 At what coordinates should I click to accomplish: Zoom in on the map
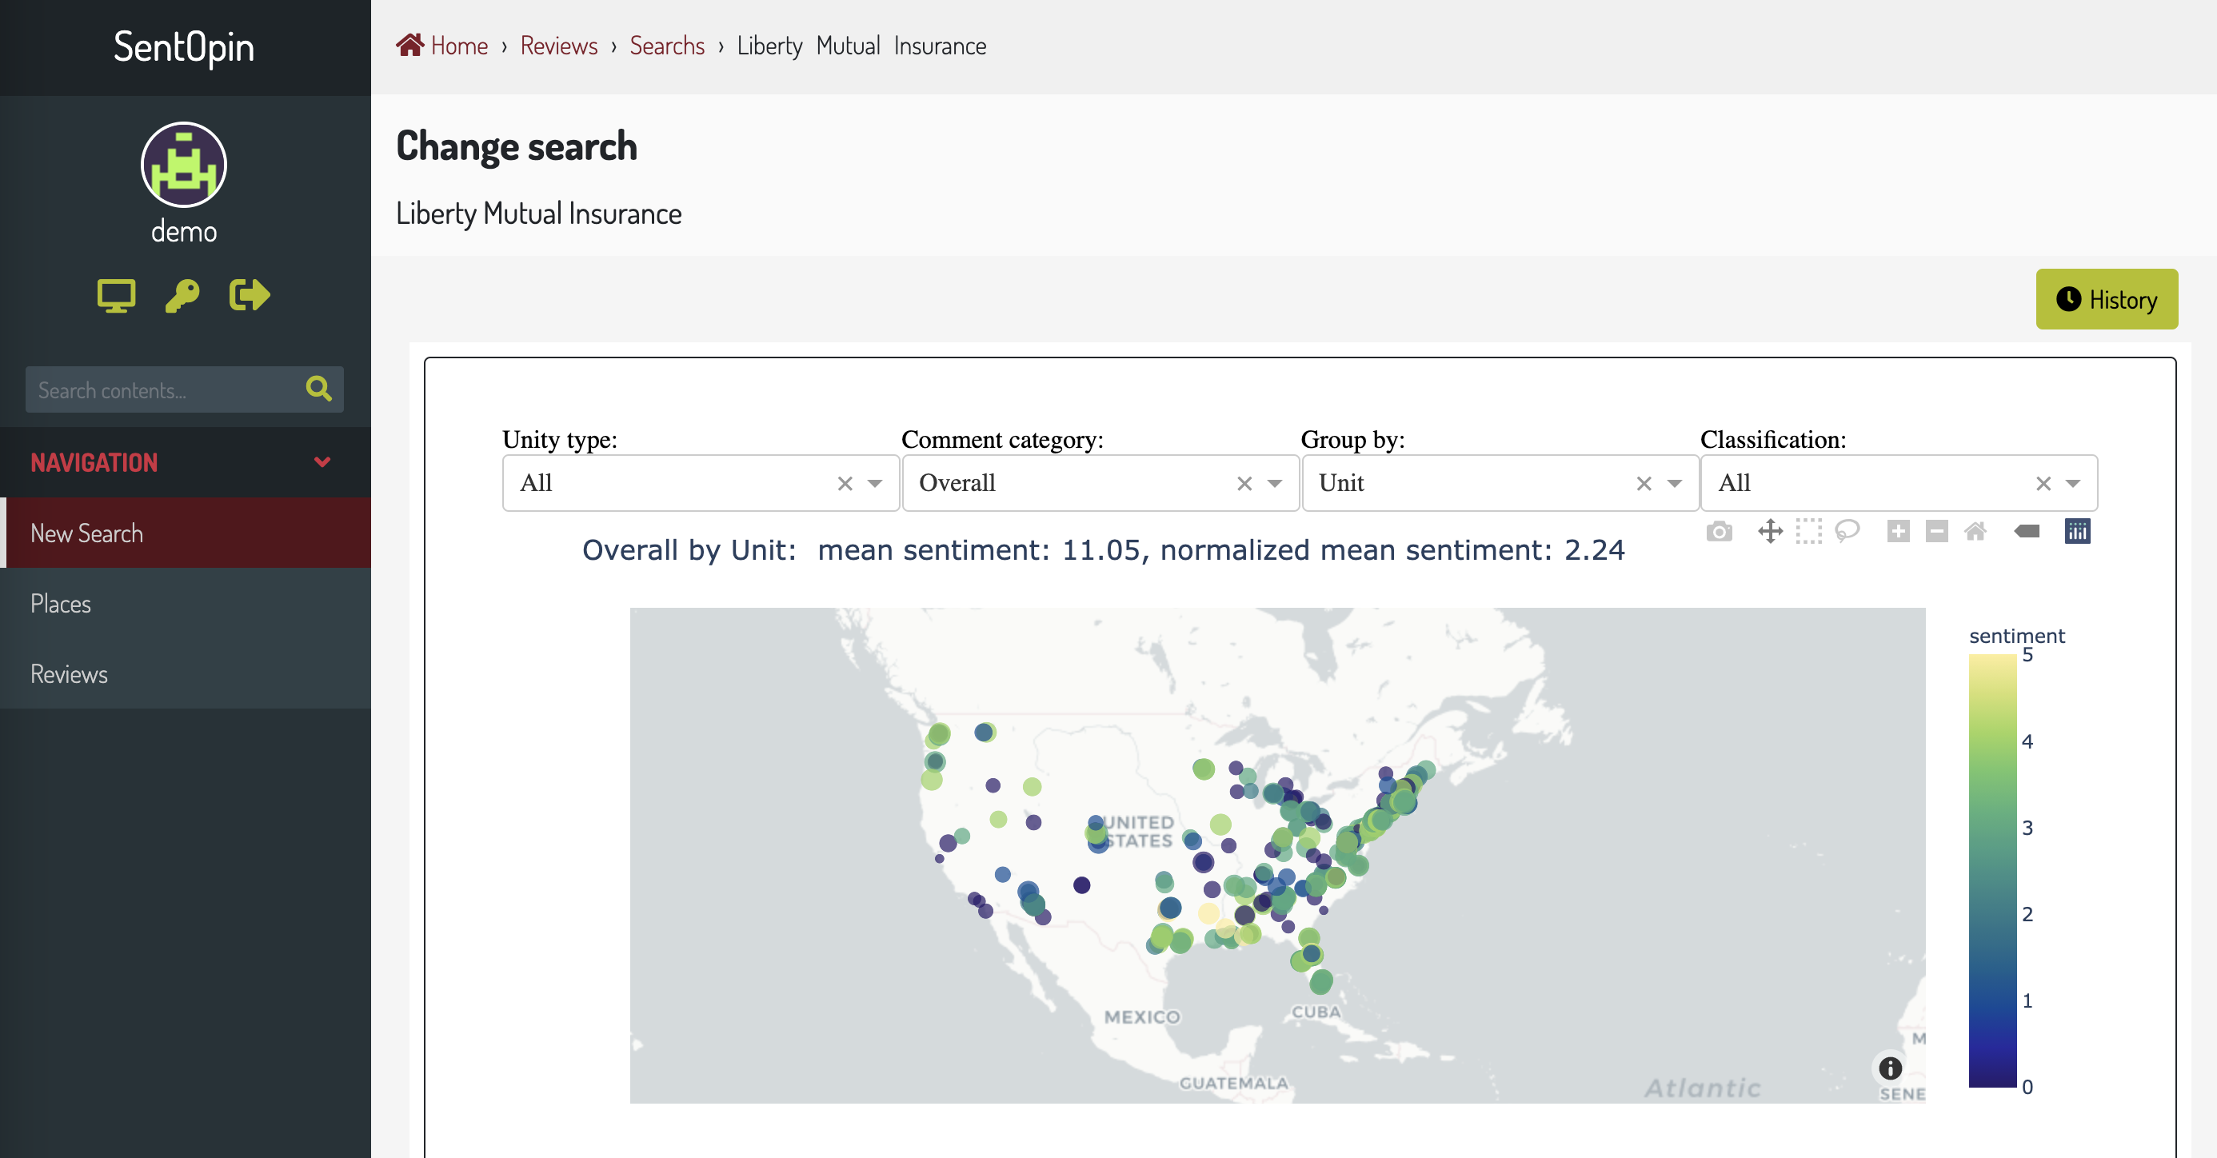(1898, 532)
